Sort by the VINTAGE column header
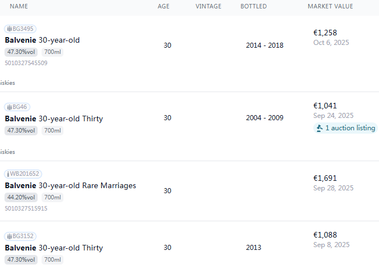 pyautogui.click(x=208, y=6)
